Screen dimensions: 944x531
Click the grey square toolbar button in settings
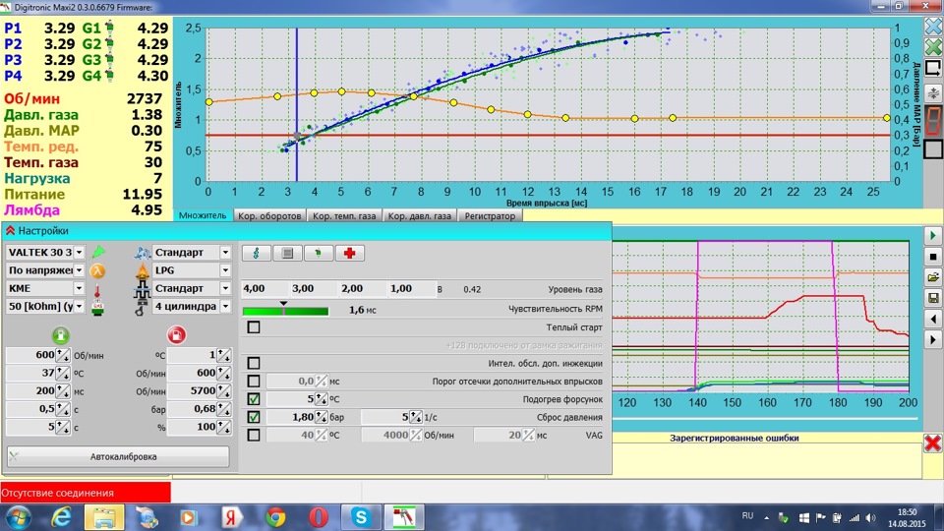287,253
